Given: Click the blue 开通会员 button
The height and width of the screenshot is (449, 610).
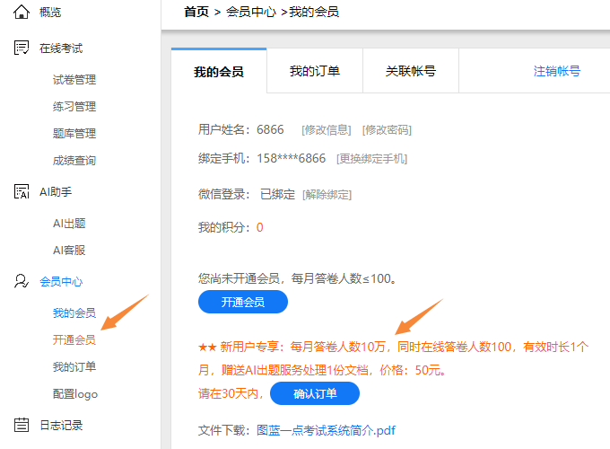Looking at the screenshot, I should [x=243, y=302].
